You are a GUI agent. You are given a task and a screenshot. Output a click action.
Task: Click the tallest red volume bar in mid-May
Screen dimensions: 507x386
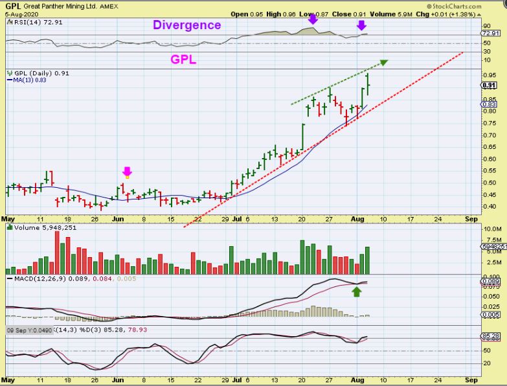click(x=57, y=253)
